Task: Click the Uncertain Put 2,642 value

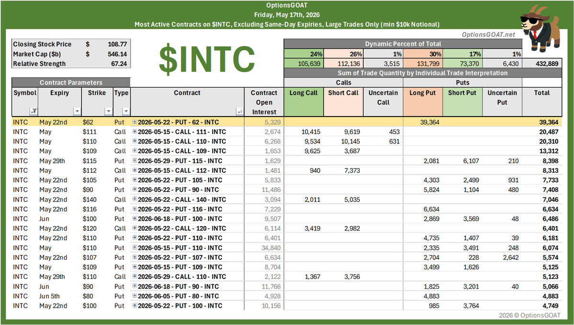Action: (511, 257)
